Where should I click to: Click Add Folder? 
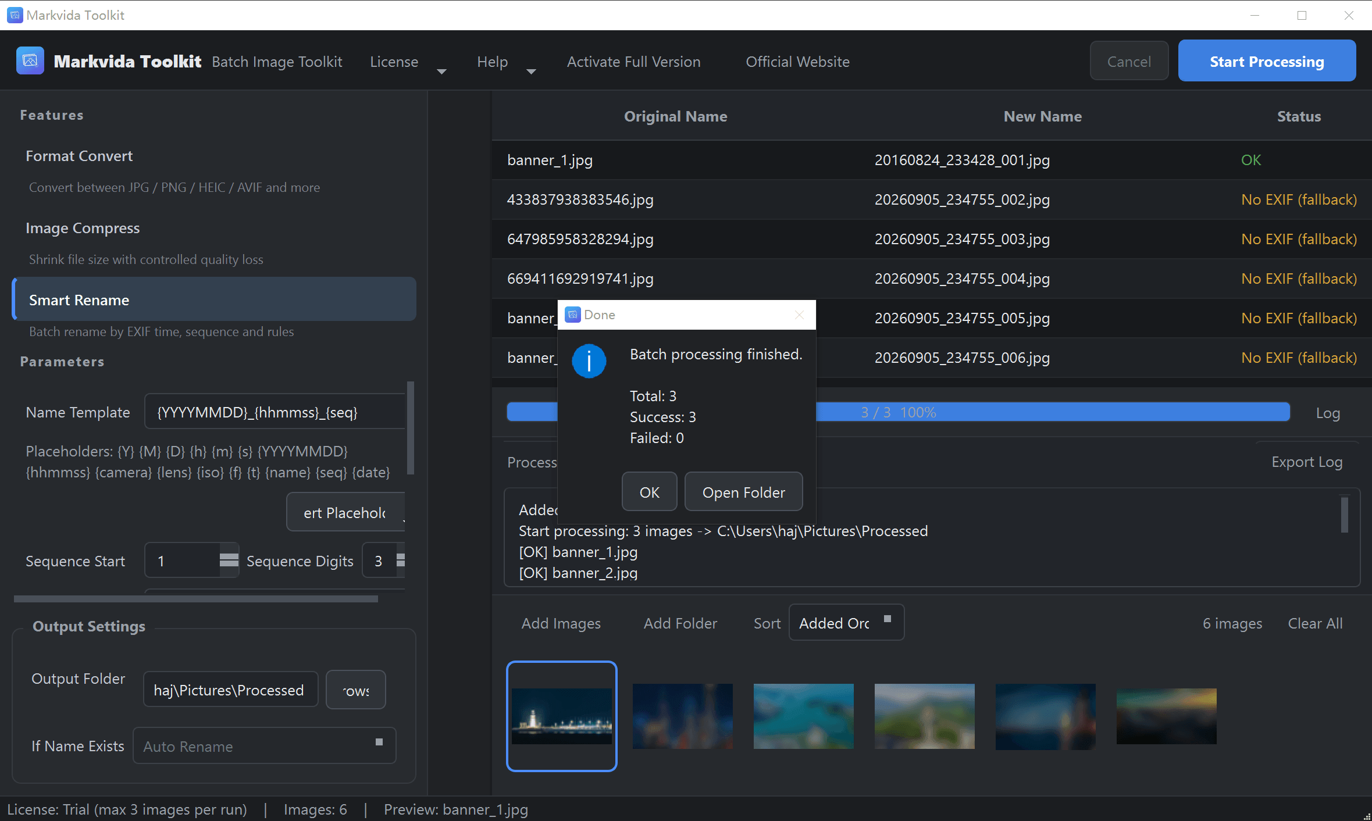coord(680,623)
